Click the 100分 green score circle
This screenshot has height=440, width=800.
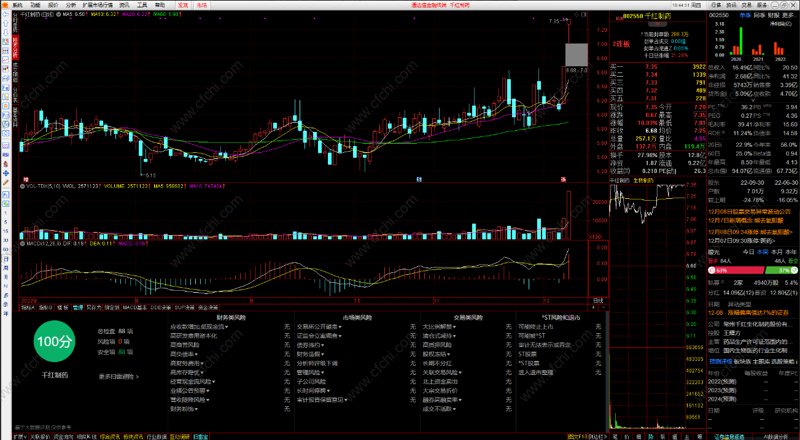[x=55, y=342]
